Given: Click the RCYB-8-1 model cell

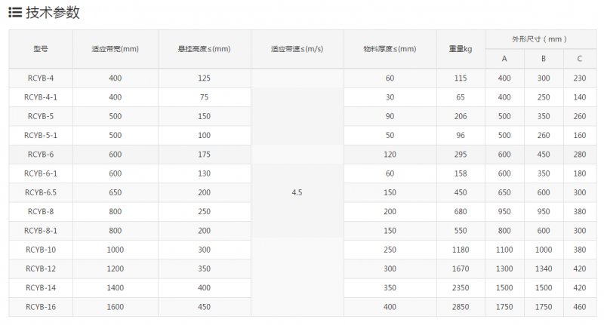Looking at the screenshot, I should point(41,231).
